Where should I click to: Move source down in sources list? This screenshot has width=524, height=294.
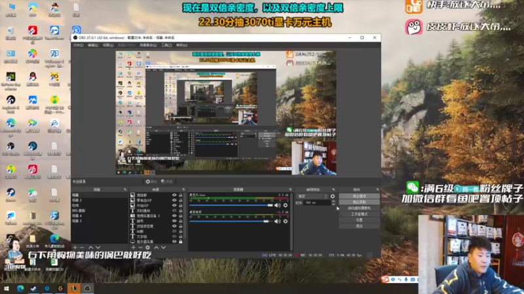pos(163,248)
